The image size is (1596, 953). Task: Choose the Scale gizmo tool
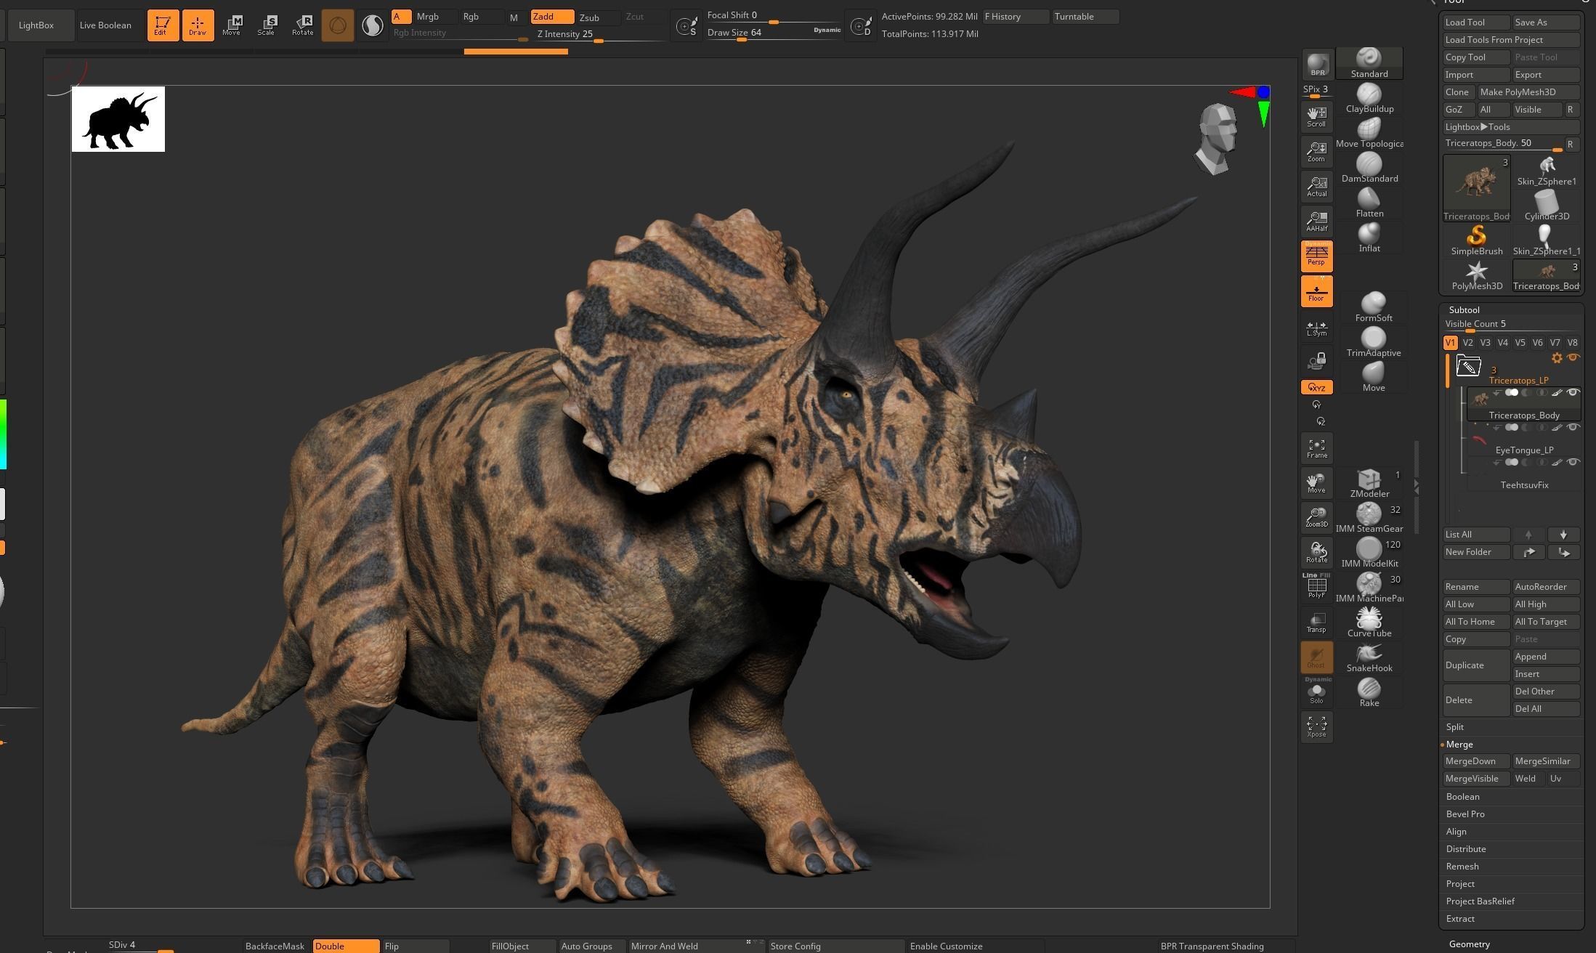coord(267,25)
